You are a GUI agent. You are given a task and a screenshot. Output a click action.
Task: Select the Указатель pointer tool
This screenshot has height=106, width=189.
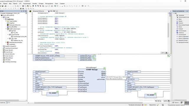tap(181, 15)
